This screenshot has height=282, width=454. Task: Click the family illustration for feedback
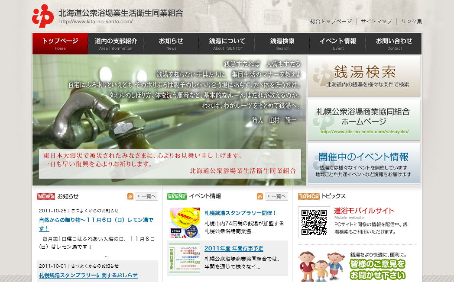pyautogui.click(x=322, y=266)
